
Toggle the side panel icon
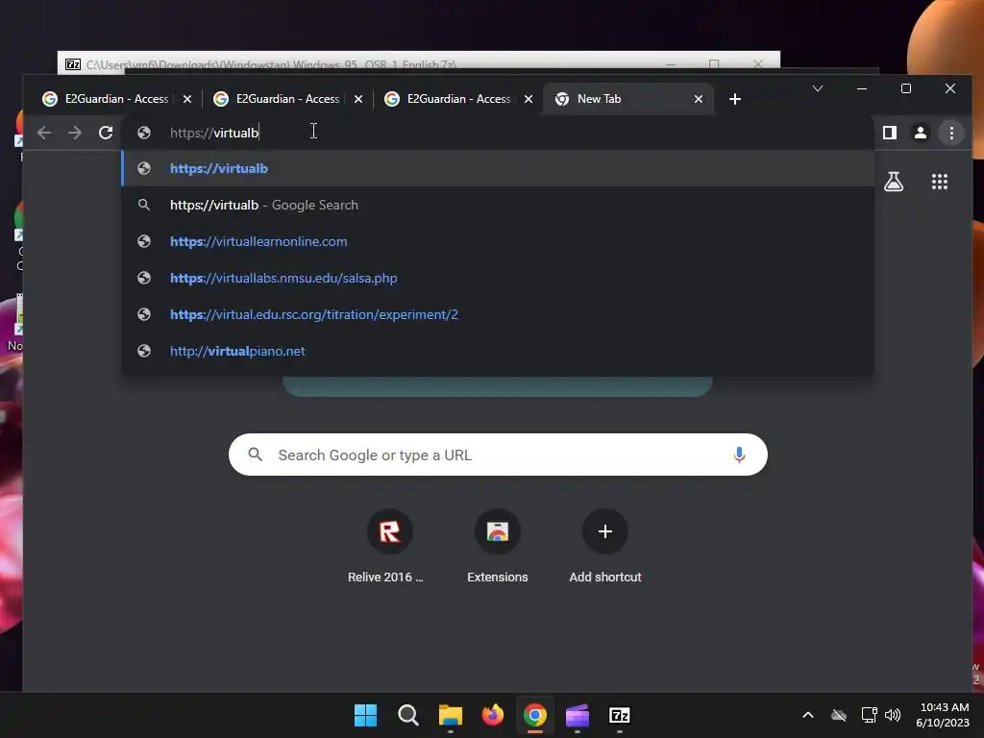[889, 133]
